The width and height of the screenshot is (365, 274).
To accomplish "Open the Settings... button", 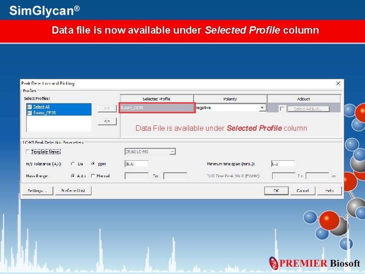I will [x=38, y=191].
